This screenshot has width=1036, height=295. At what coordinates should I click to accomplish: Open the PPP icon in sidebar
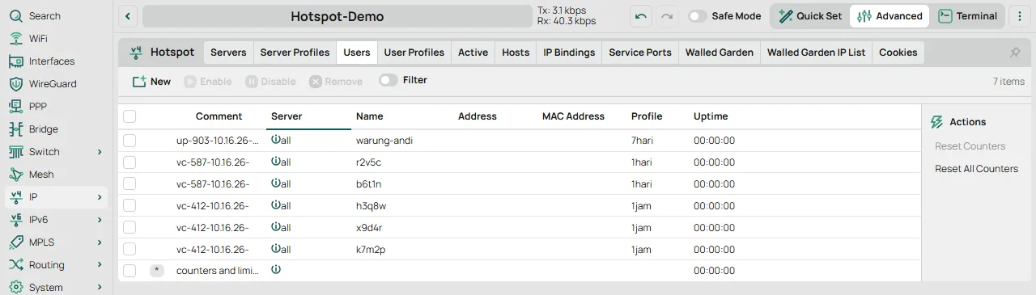pyautogui.click(x=16, y=106)
